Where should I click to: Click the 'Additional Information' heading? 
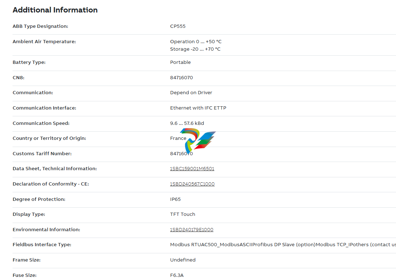point(55,10)
